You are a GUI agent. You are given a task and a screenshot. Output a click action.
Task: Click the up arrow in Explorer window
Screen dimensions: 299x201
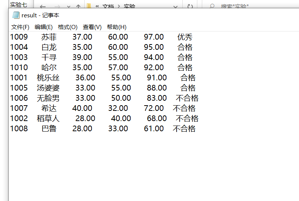click(x=78, y=6)
